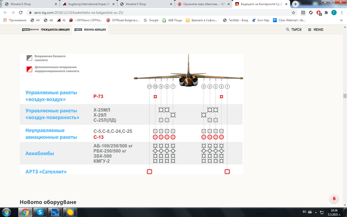Viewport: 347px width, 217px height.
Task: Open the AX bookmark
Action: click(x=35, y=20)
